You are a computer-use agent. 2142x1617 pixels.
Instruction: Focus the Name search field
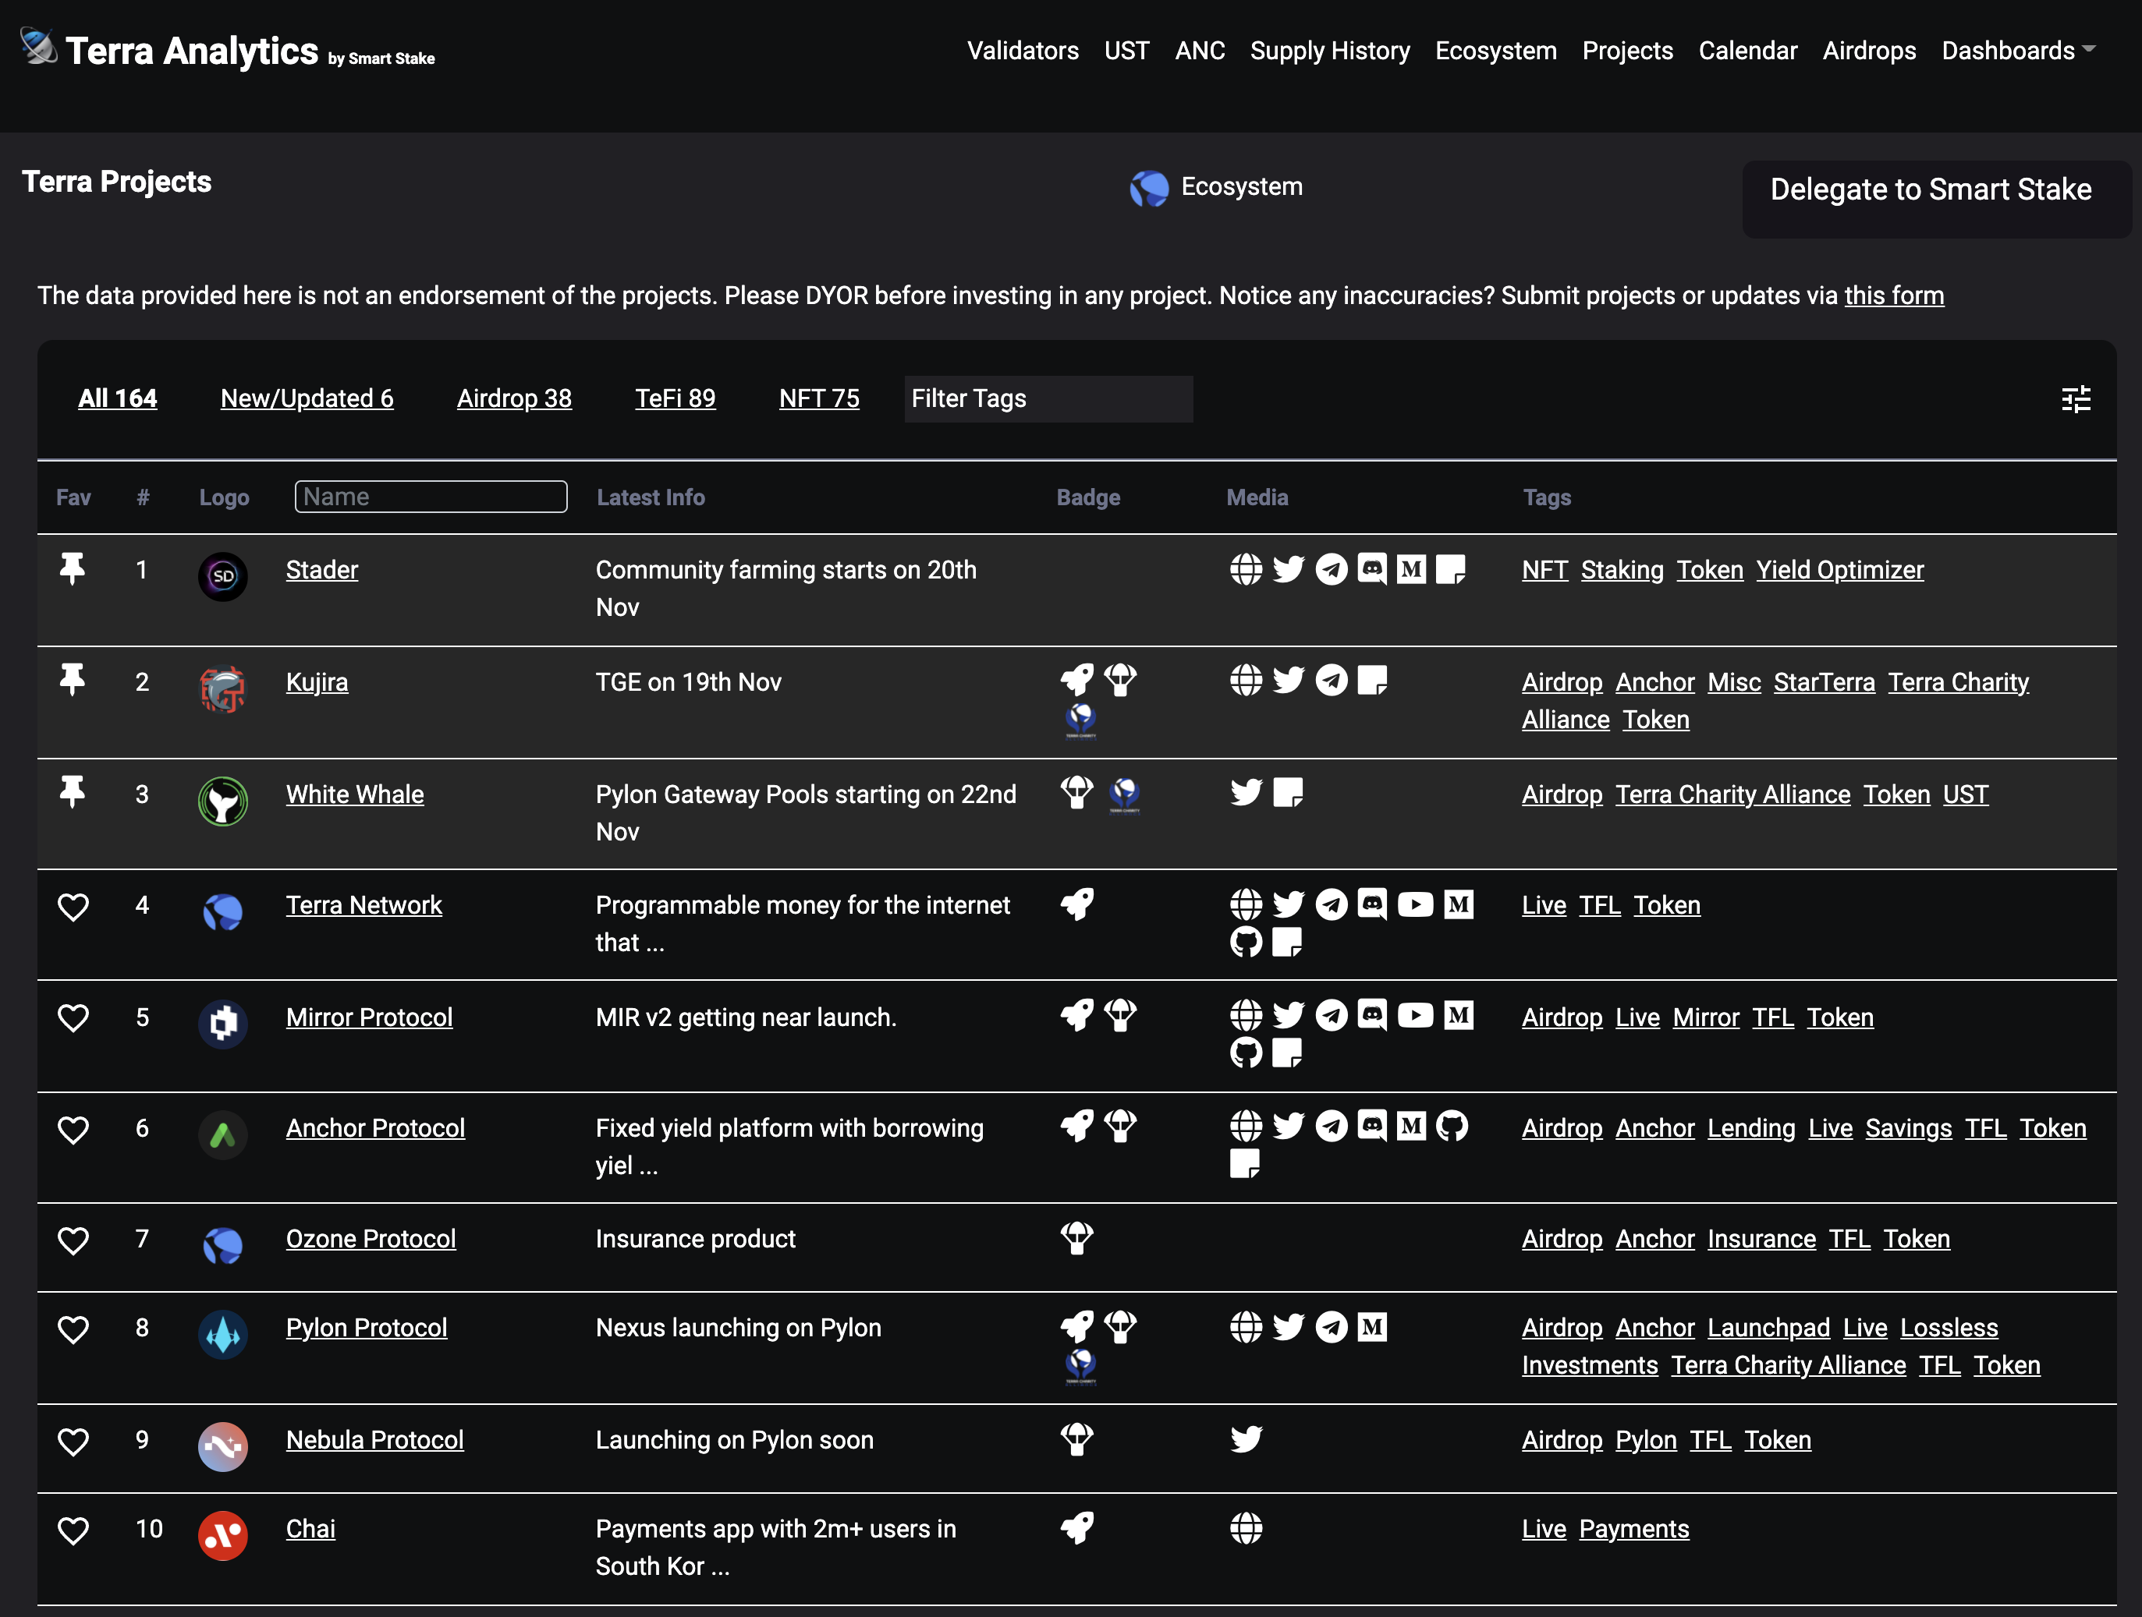[430, 497]
